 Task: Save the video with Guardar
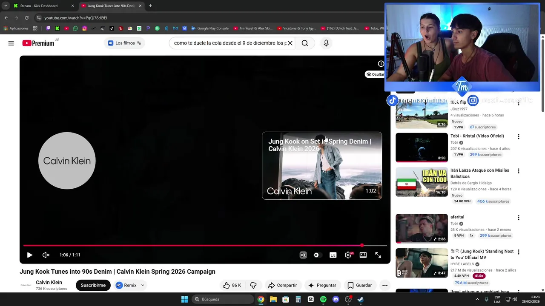click(x=360, y=285)
